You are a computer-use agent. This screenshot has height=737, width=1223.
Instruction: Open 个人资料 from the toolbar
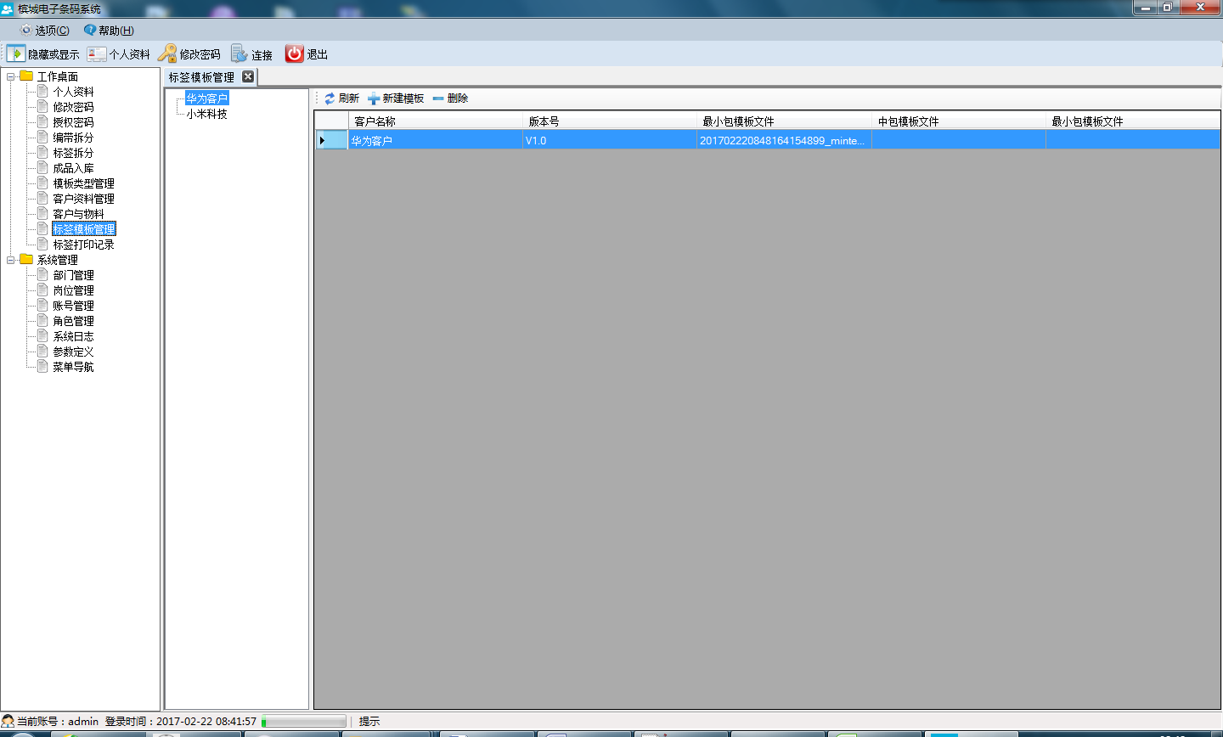click(x=97, y=53)
